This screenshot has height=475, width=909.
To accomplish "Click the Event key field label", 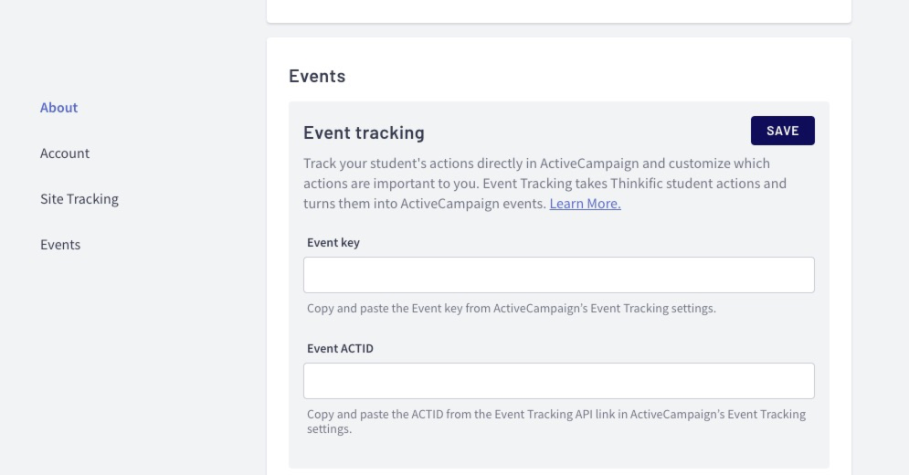I will (x=333, y=242).
